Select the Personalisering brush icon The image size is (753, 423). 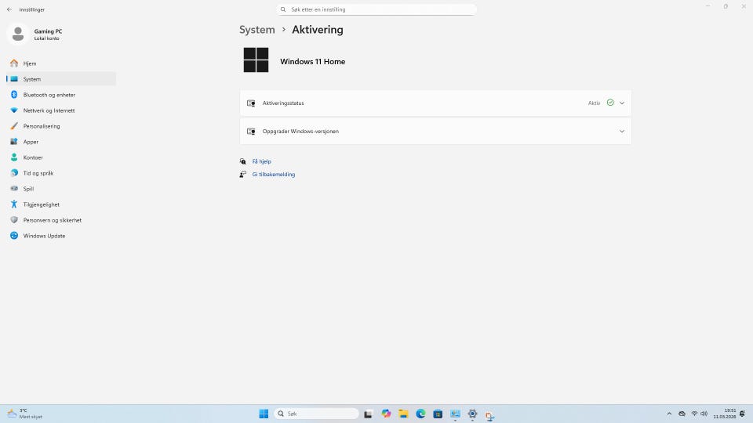pyautogui.click(x=14, y=126)
